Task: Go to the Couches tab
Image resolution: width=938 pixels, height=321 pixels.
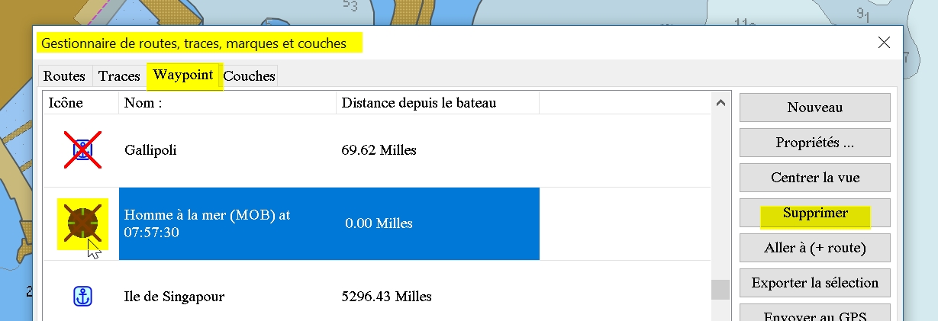Action: [249, 76]
